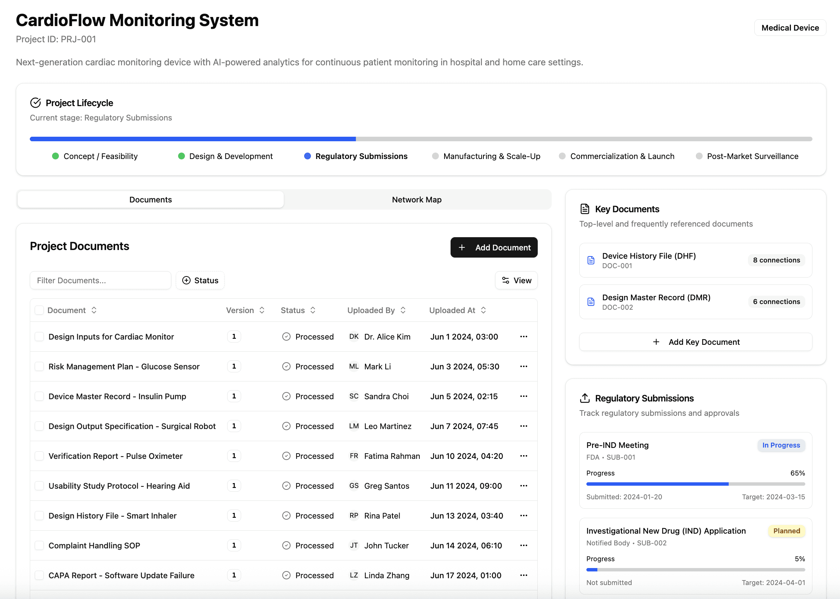
Task: Sort by the Uploaded At column
Action: pos(457,310)
